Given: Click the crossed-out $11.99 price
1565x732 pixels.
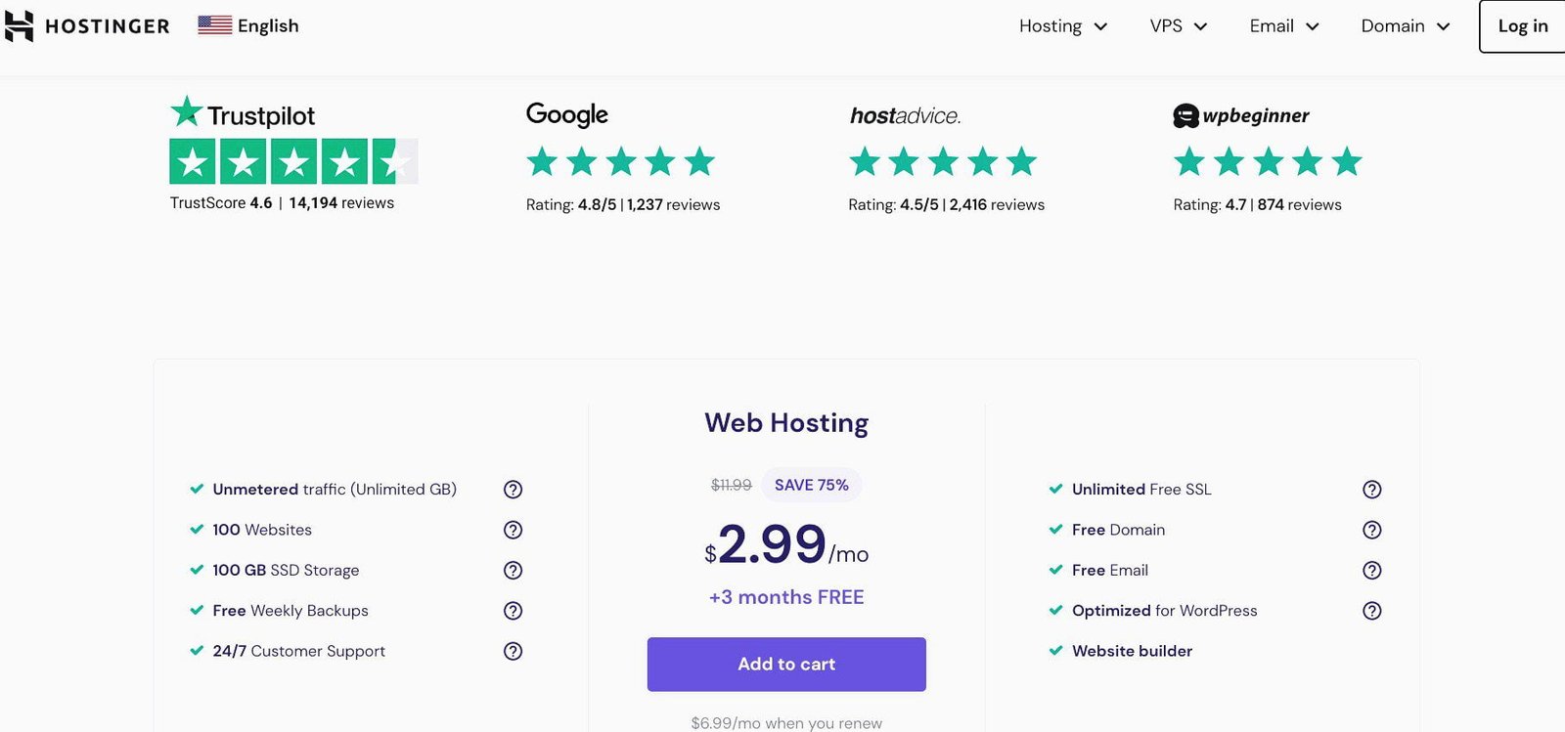Looking at the screenshot, I should [732, 485].
